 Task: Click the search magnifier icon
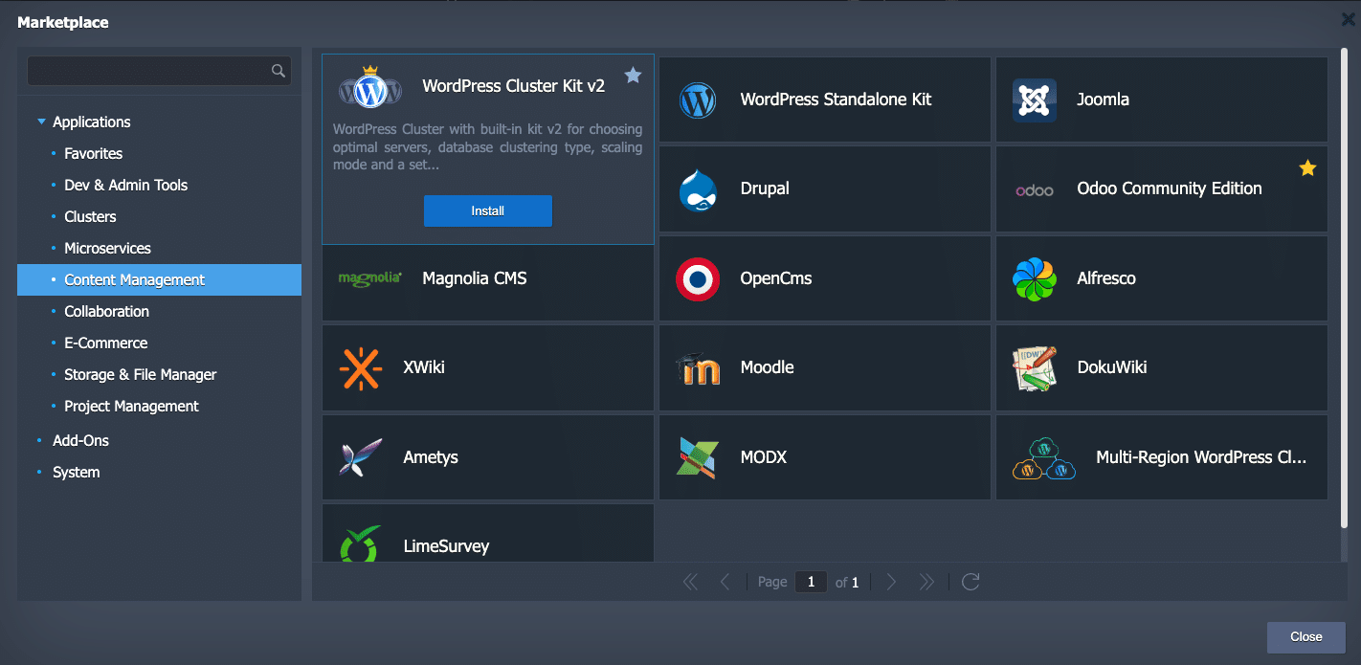(x=279, y=71)
